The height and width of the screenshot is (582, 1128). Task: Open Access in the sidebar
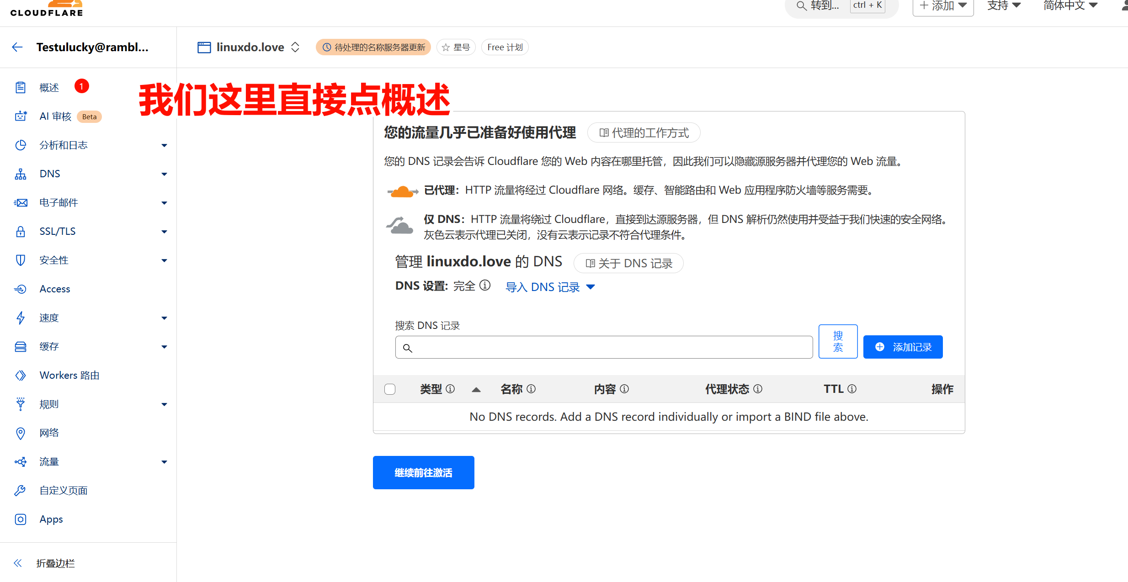(x=55, y=289)
